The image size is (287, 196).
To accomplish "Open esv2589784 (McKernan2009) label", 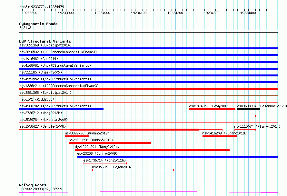I will (x=44, y=120).
